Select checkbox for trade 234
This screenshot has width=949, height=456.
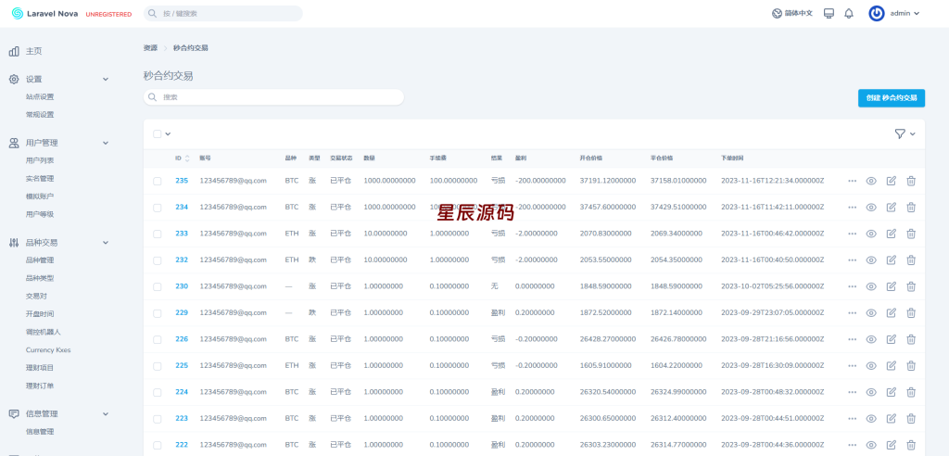coord(158,208)
